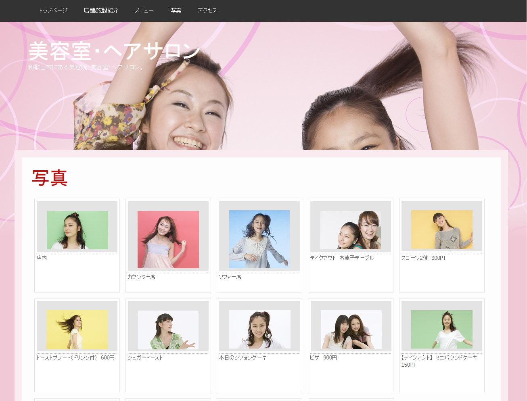Open the アクセス navigation item
Screen dimensions: 527x401
point(207,10)
